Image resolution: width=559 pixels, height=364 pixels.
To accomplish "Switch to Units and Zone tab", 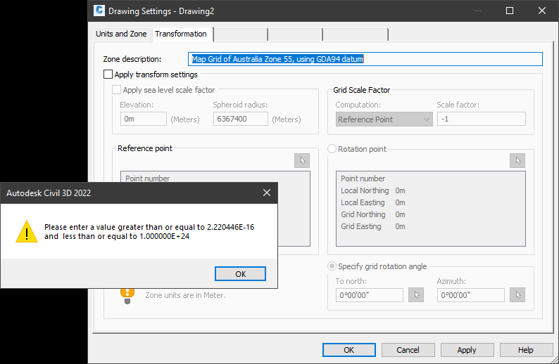I will pos(121,34).
